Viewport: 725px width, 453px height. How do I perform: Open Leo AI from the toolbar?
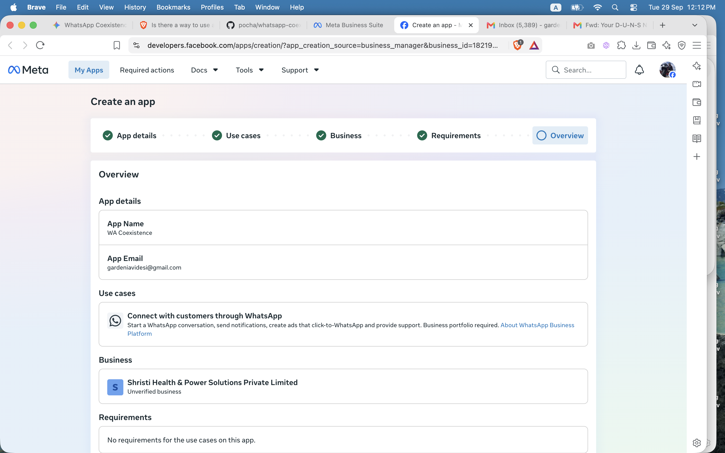coord(667,45)
